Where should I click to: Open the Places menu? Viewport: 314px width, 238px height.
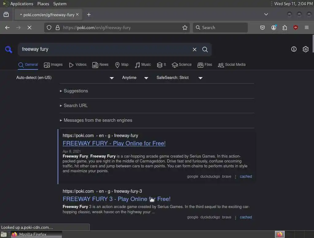click(x=43, y=4)
